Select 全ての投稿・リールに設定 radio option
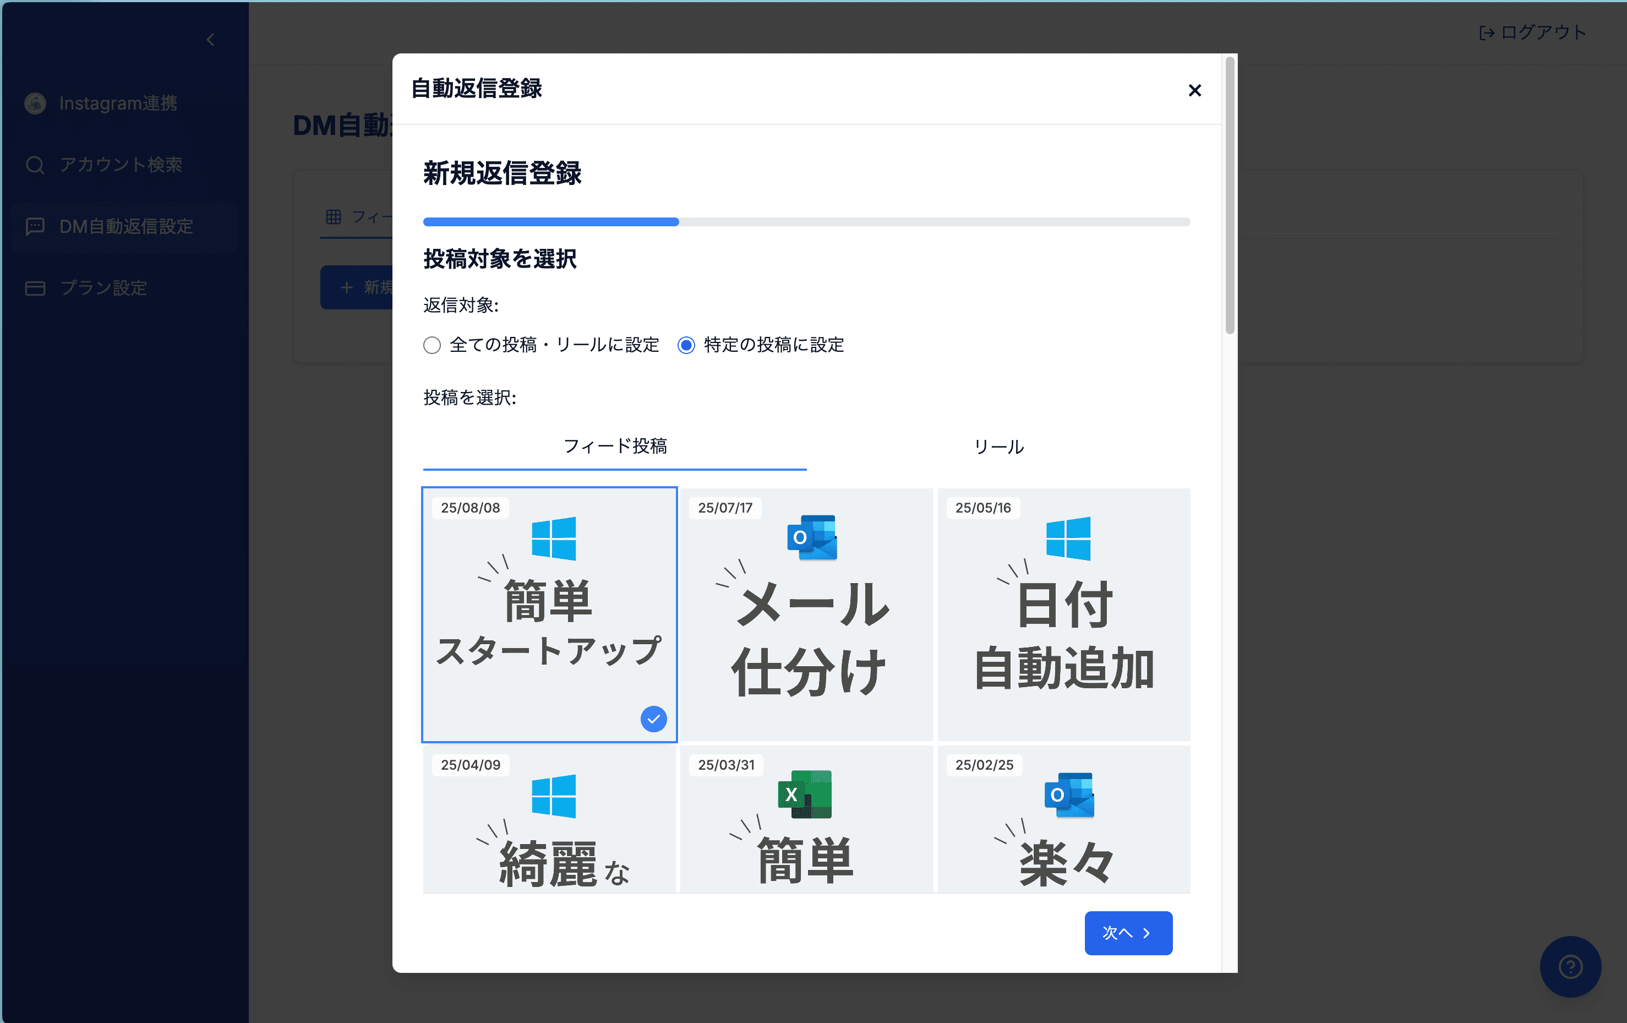This screenshot has height=1023, width=1627. pos(432,345)
